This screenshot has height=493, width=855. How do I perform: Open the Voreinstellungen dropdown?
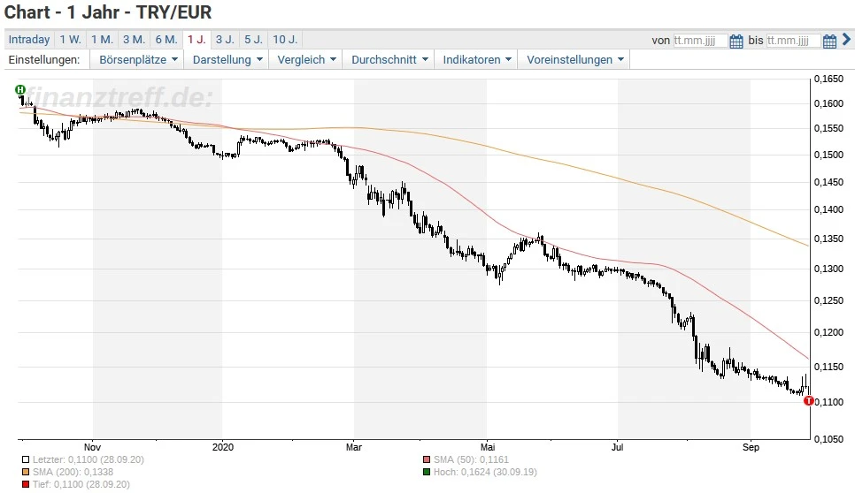[x=574, y=60]
